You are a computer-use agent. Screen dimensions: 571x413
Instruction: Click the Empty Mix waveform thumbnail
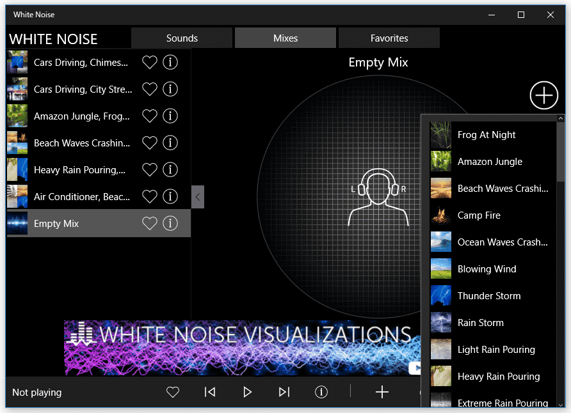click(17, 223)
